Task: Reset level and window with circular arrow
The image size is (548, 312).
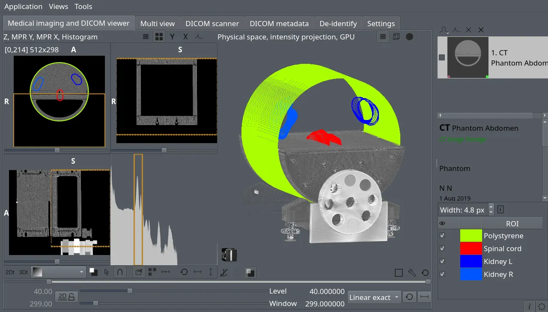Action: point(409,297)
